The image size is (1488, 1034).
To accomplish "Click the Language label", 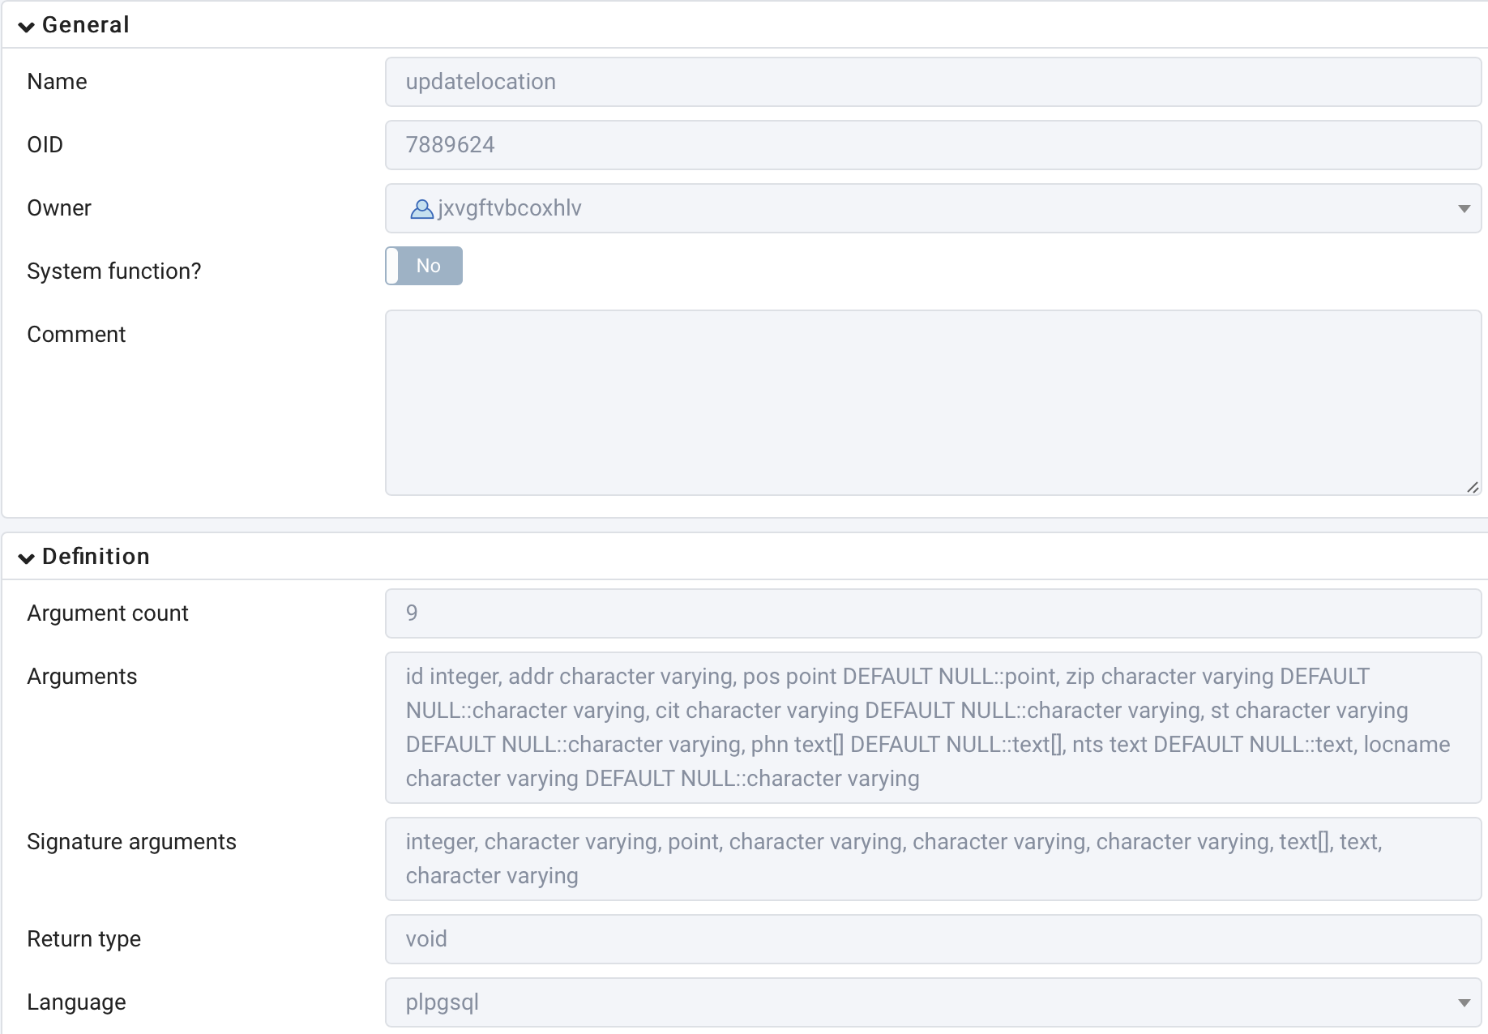I will 76,1002.
